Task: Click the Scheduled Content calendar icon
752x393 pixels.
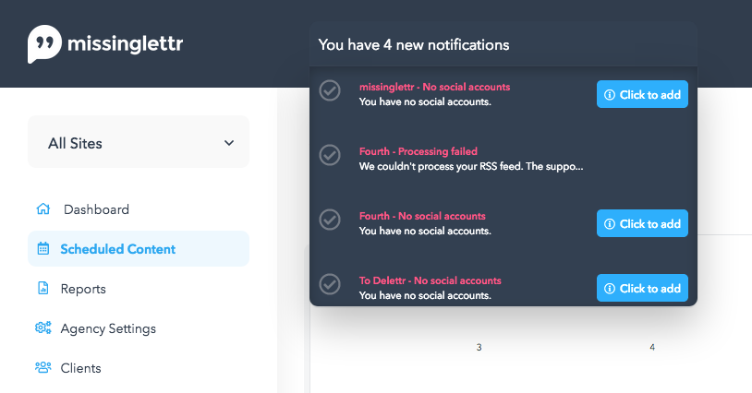Action: (x=43, y=248)
